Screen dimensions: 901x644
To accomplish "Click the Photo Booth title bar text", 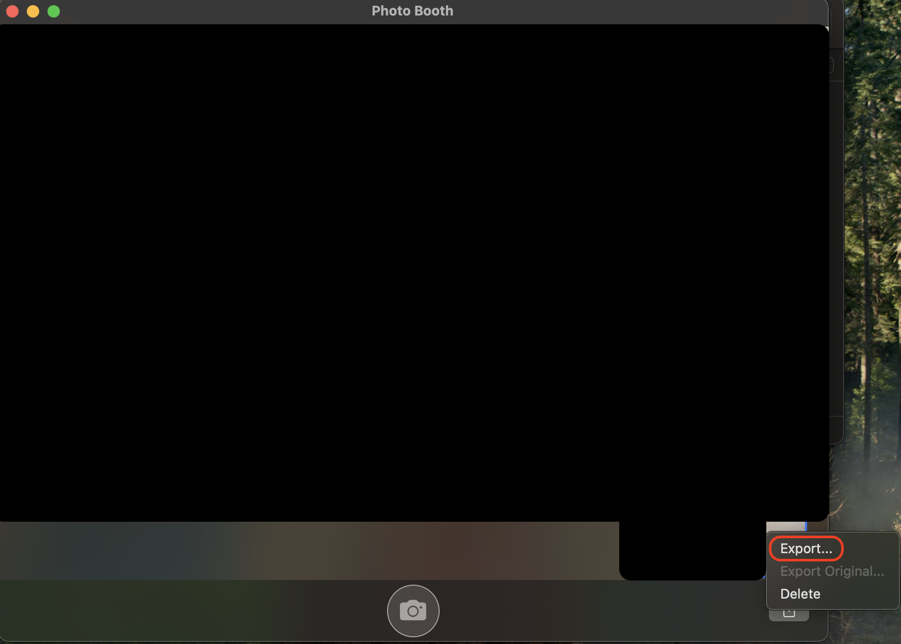I will coord(412,10).
